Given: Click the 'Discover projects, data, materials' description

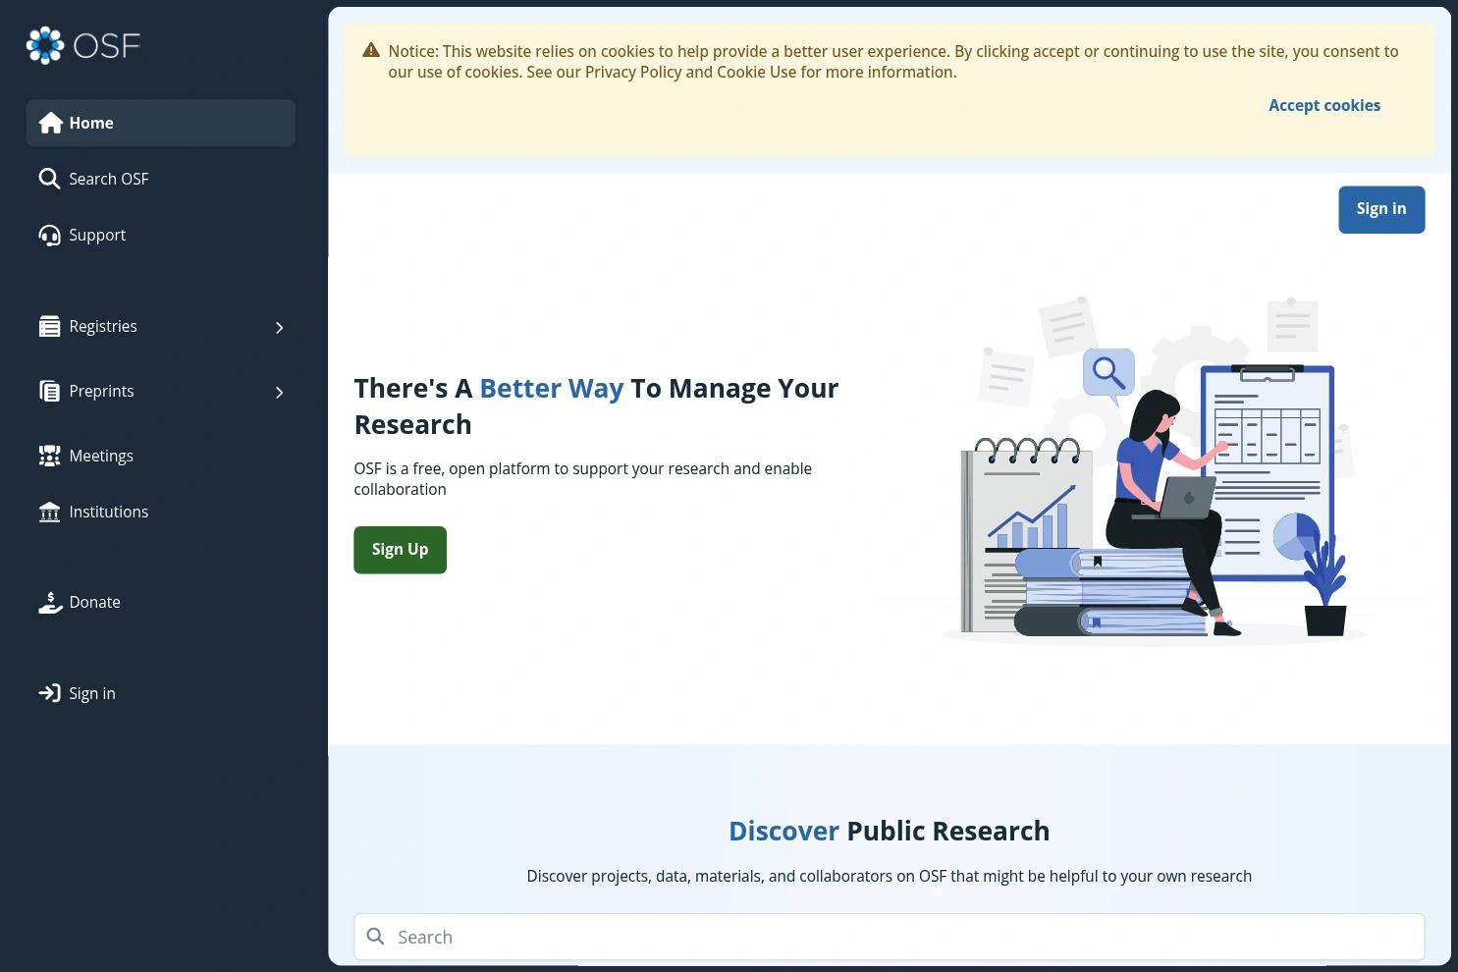Looking at the screenshot, I should pos(890,876).
